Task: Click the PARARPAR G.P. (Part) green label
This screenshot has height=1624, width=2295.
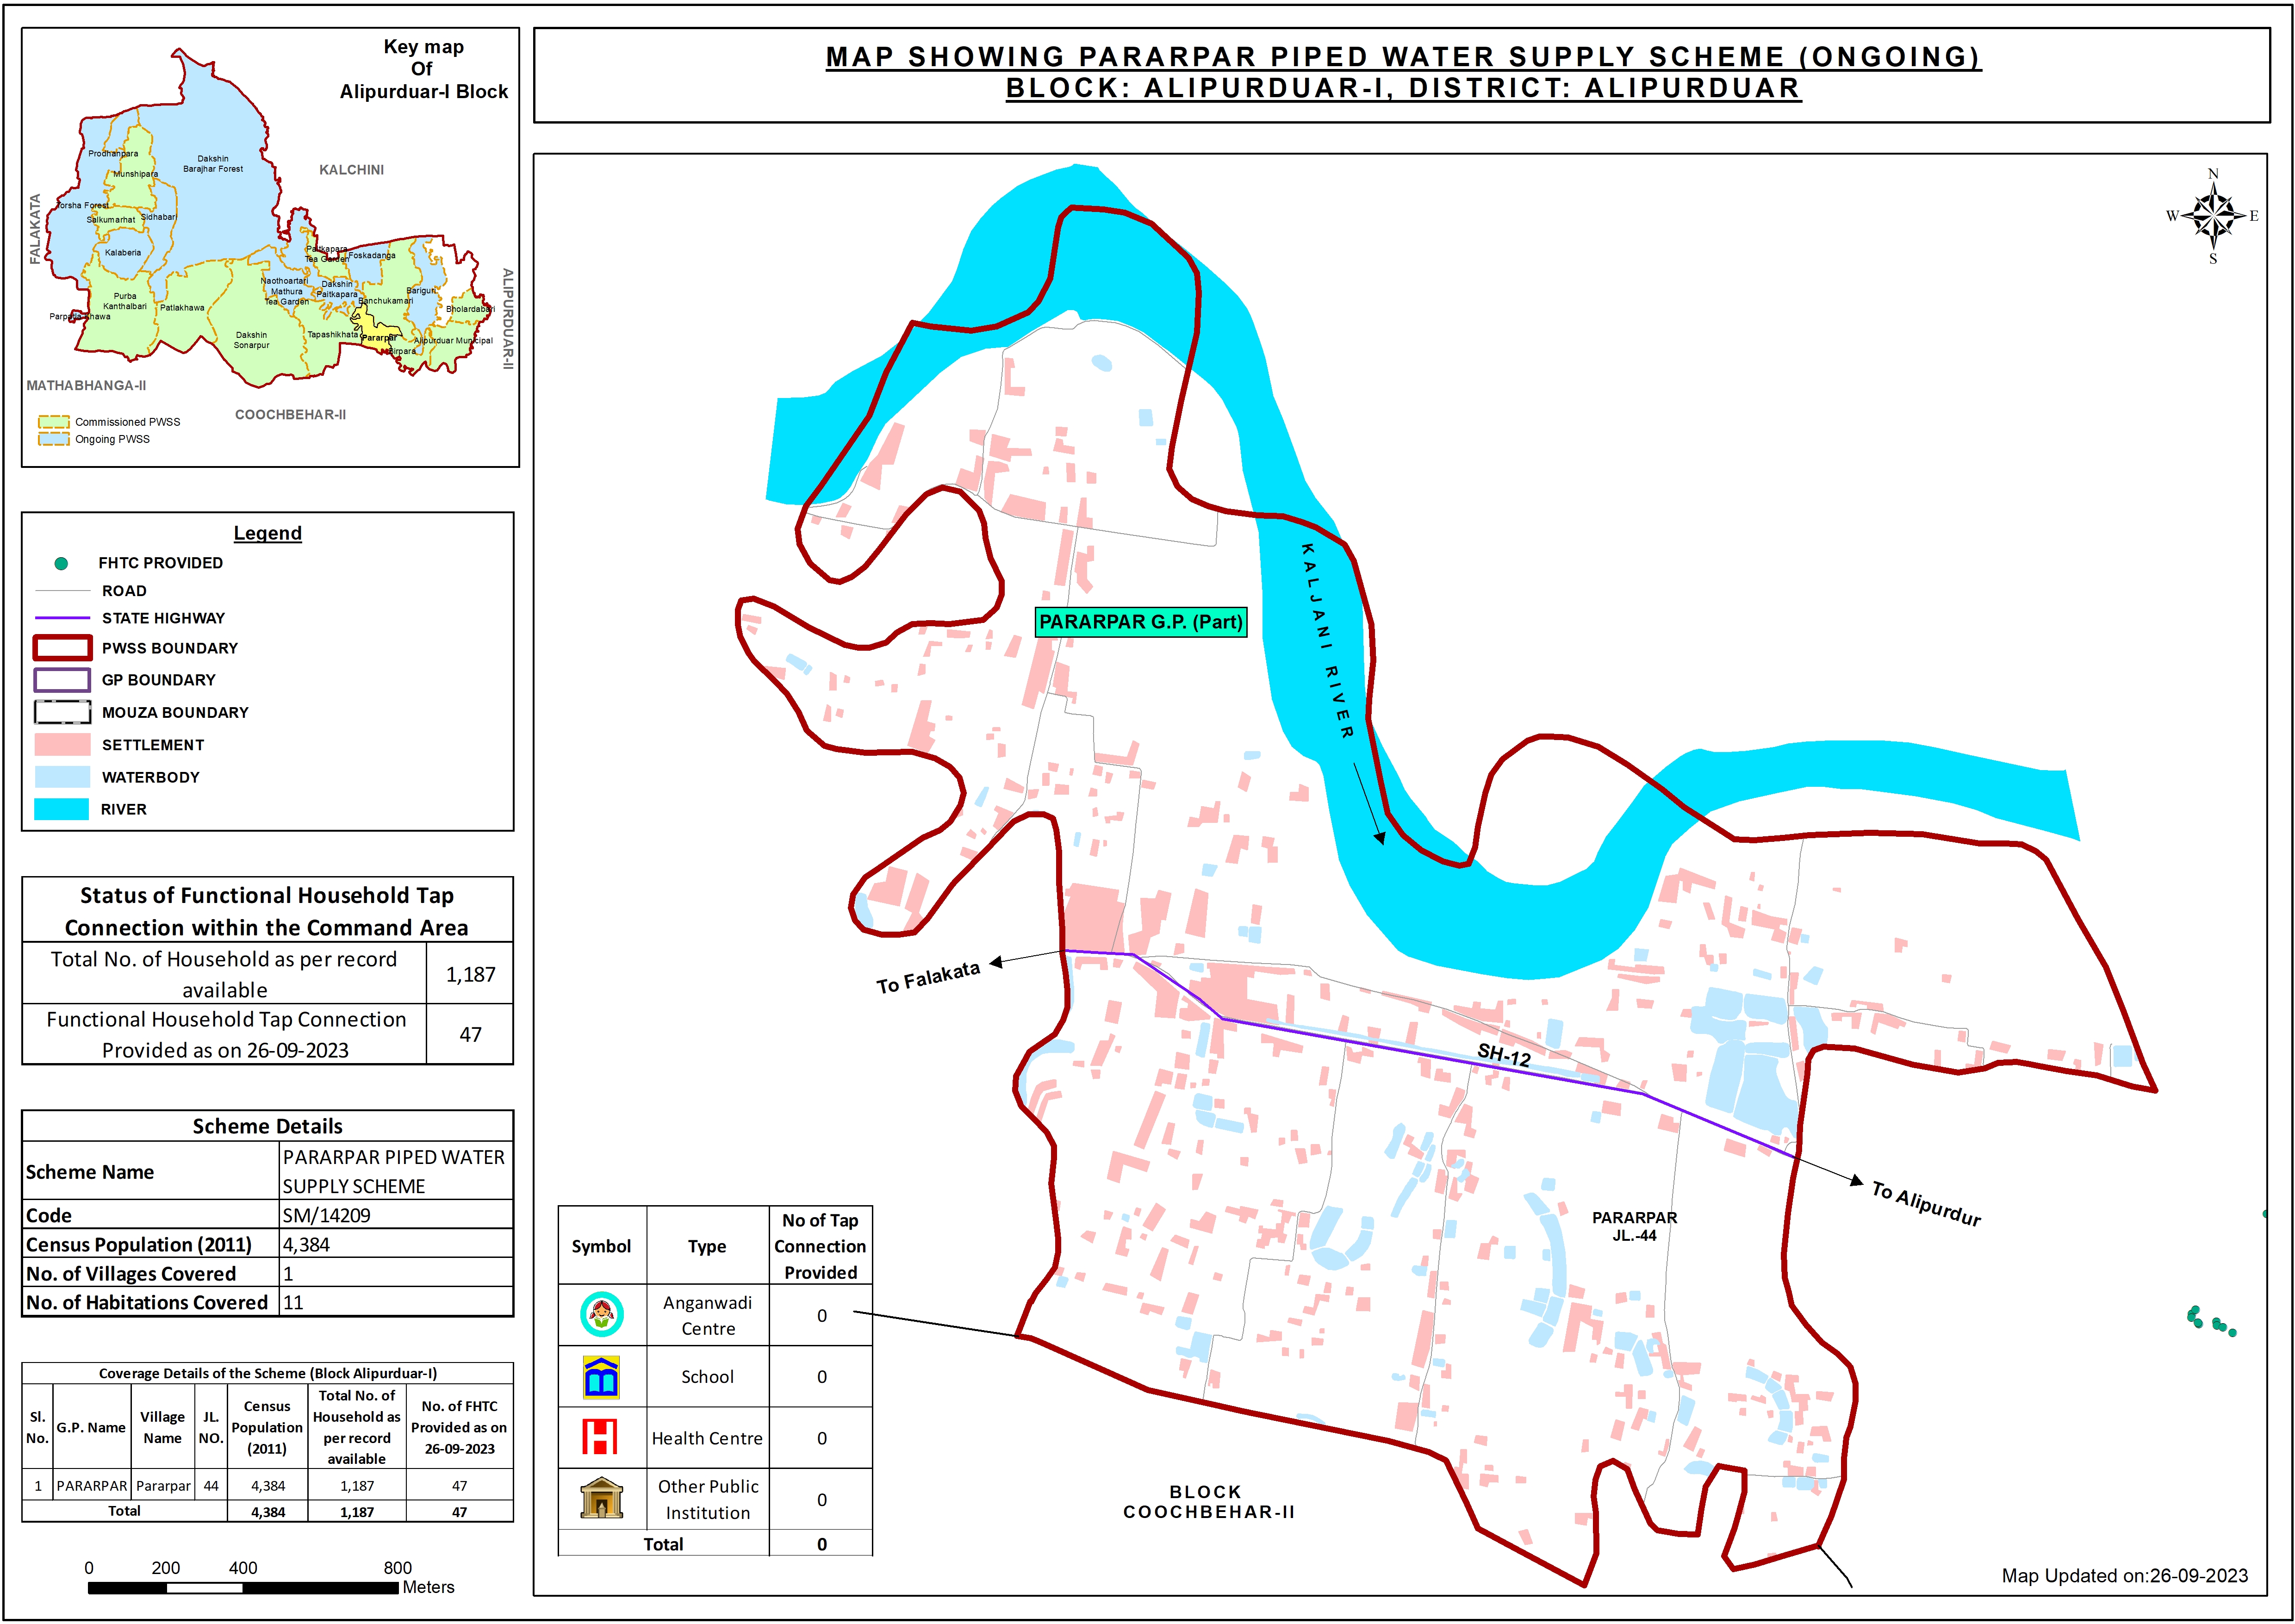Action: point(1140,622)
